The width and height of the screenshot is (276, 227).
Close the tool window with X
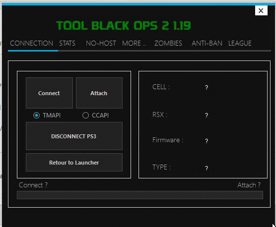261,10
